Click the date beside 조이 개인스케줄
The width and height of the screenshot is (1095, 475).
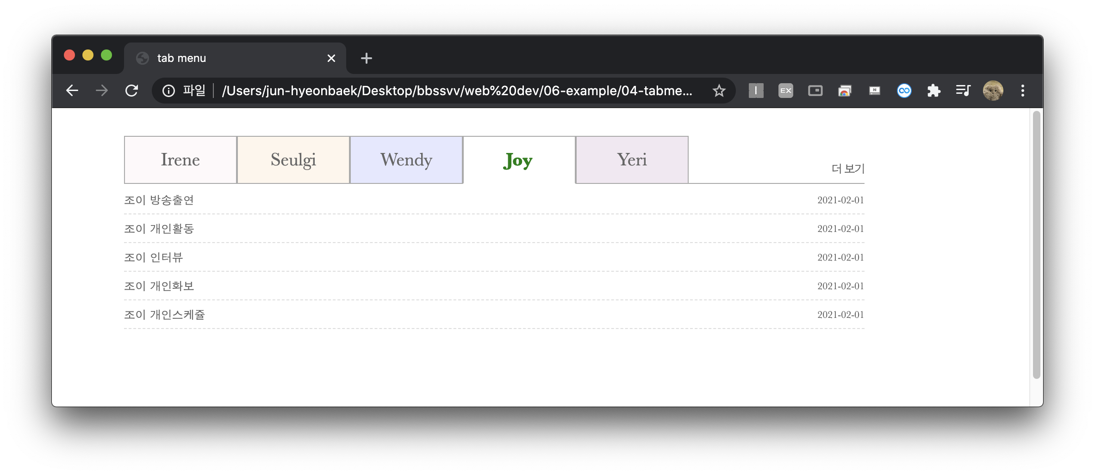click(840, 315)
